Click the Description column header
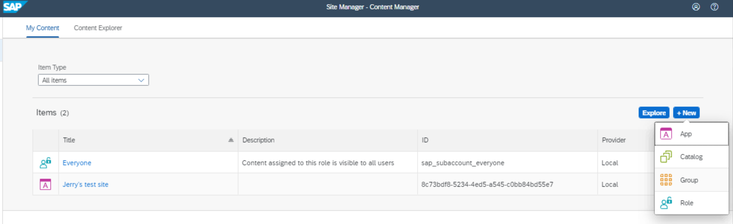Viewport: 733px width, 224px height. (x=258, y=140)
